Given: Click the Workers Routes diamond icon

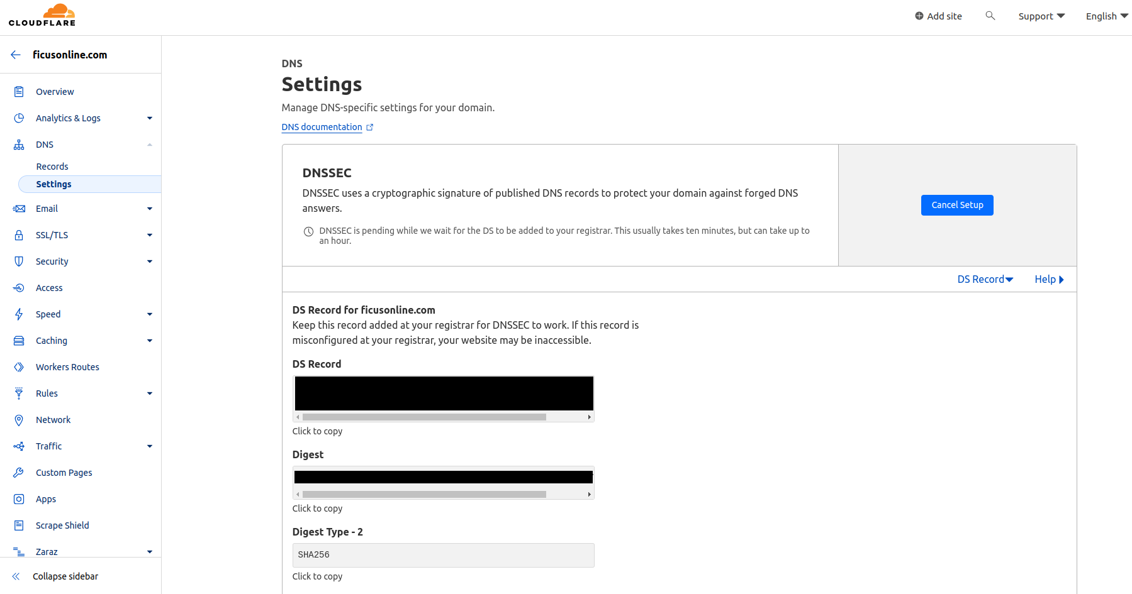Looking at the screenshot, I should pyautogui.click(x=19, y=367).
